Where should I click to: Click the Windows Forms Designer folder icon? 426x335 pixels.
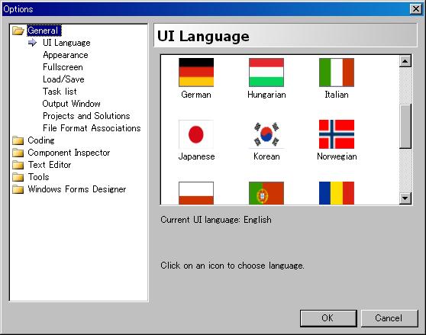(18, 189)
